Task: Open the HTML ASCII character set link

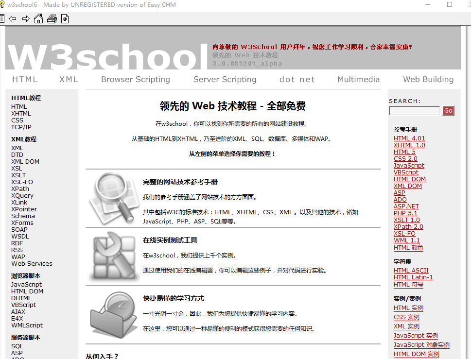Action: [x=411, y=270]
